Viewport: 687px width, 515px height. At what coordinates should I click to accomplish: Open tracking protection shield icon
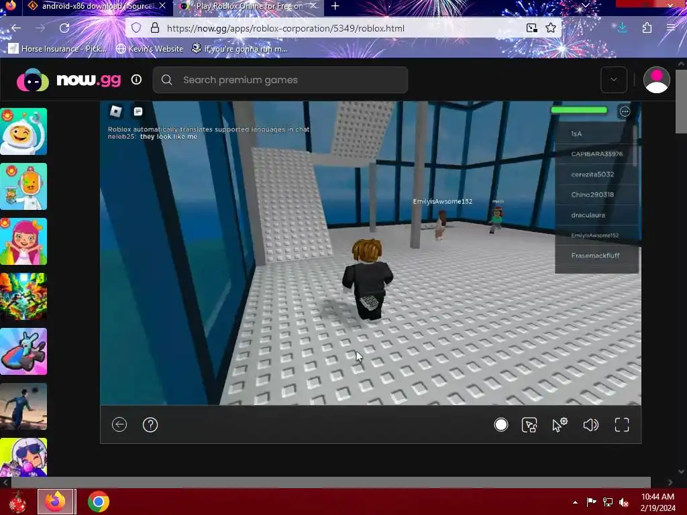[136, 28]
